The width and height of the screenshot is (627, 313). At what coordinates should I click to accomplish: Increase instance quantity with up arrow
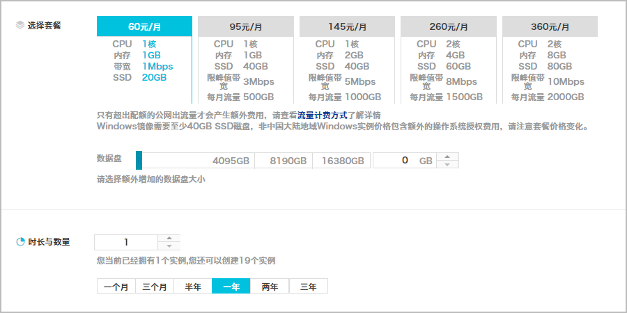coord(169,239)
